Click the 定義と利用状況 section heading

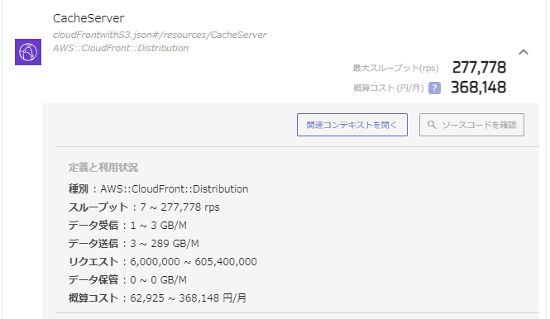tap(103, 168)
